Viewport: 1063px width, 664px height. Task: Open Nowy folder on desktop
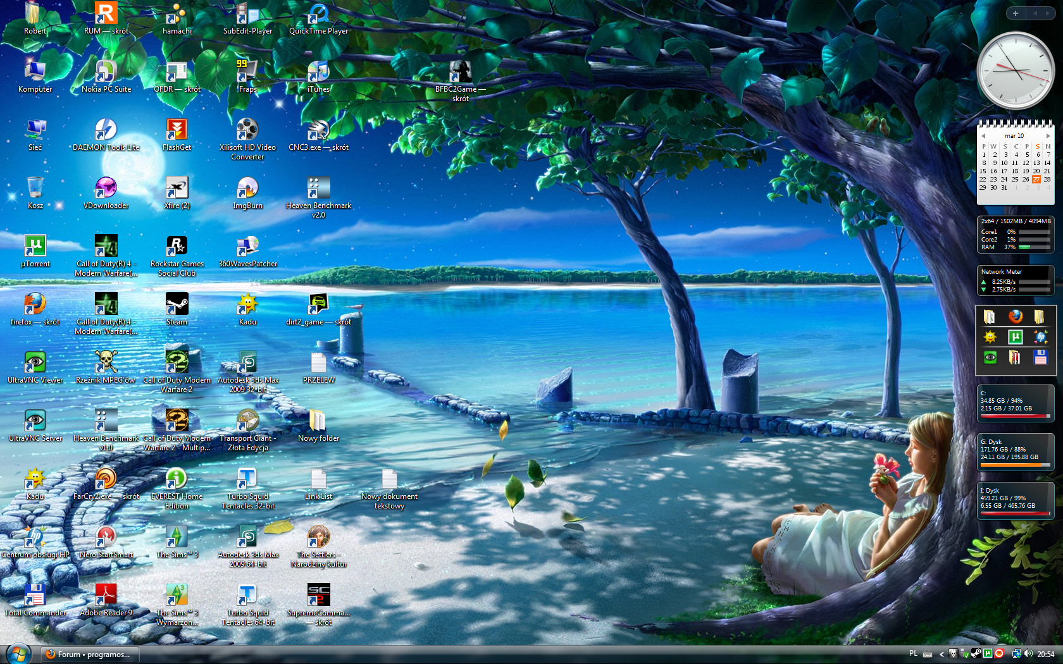coord(318,421)
